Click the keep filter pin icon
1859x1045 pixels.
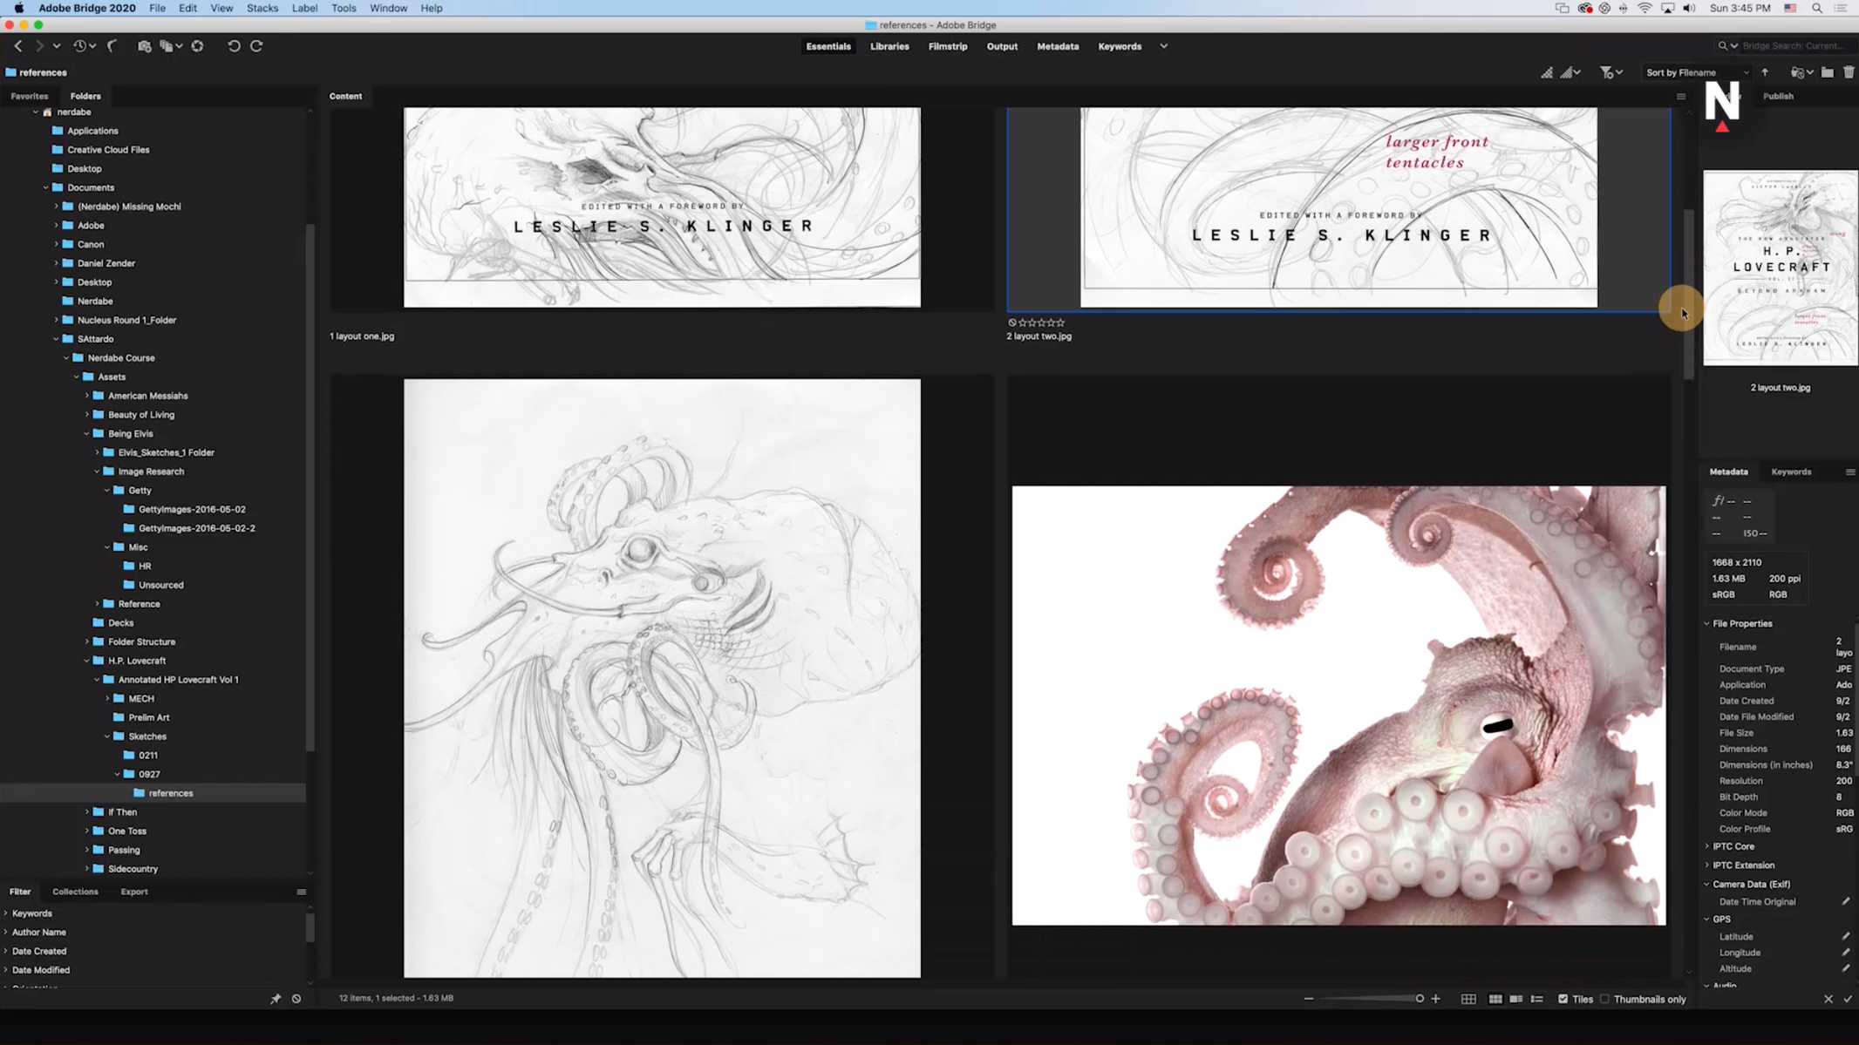click(276, 999)
